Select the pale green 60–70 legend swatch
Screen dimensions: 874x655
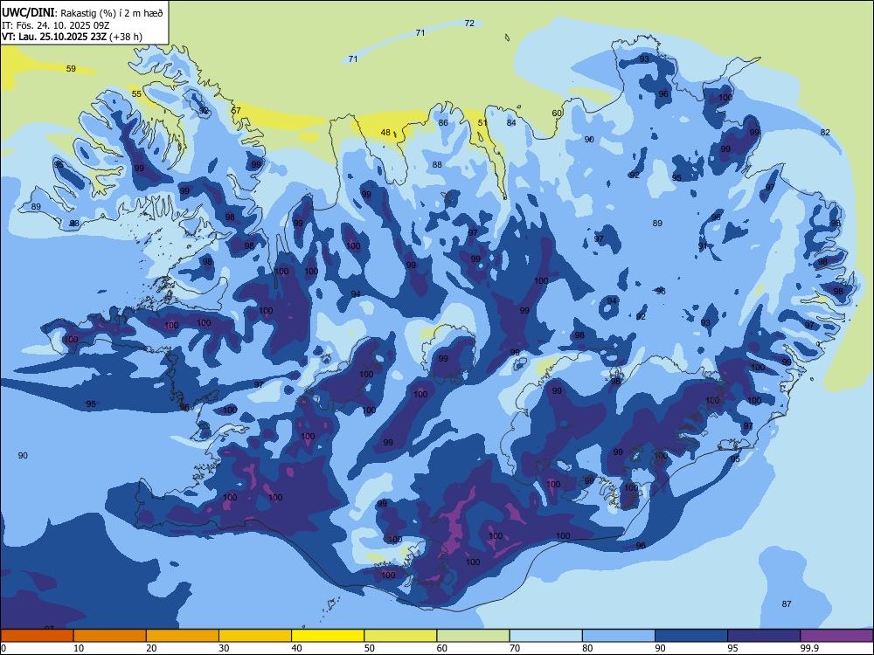tap(473, 636)
